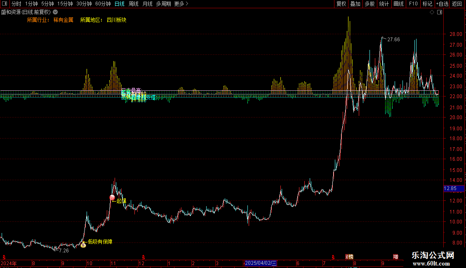Click the diamond icon at the chart's top right
This screenshot has height=268, width=466.
pyautogui.click(x=432, y=12)
